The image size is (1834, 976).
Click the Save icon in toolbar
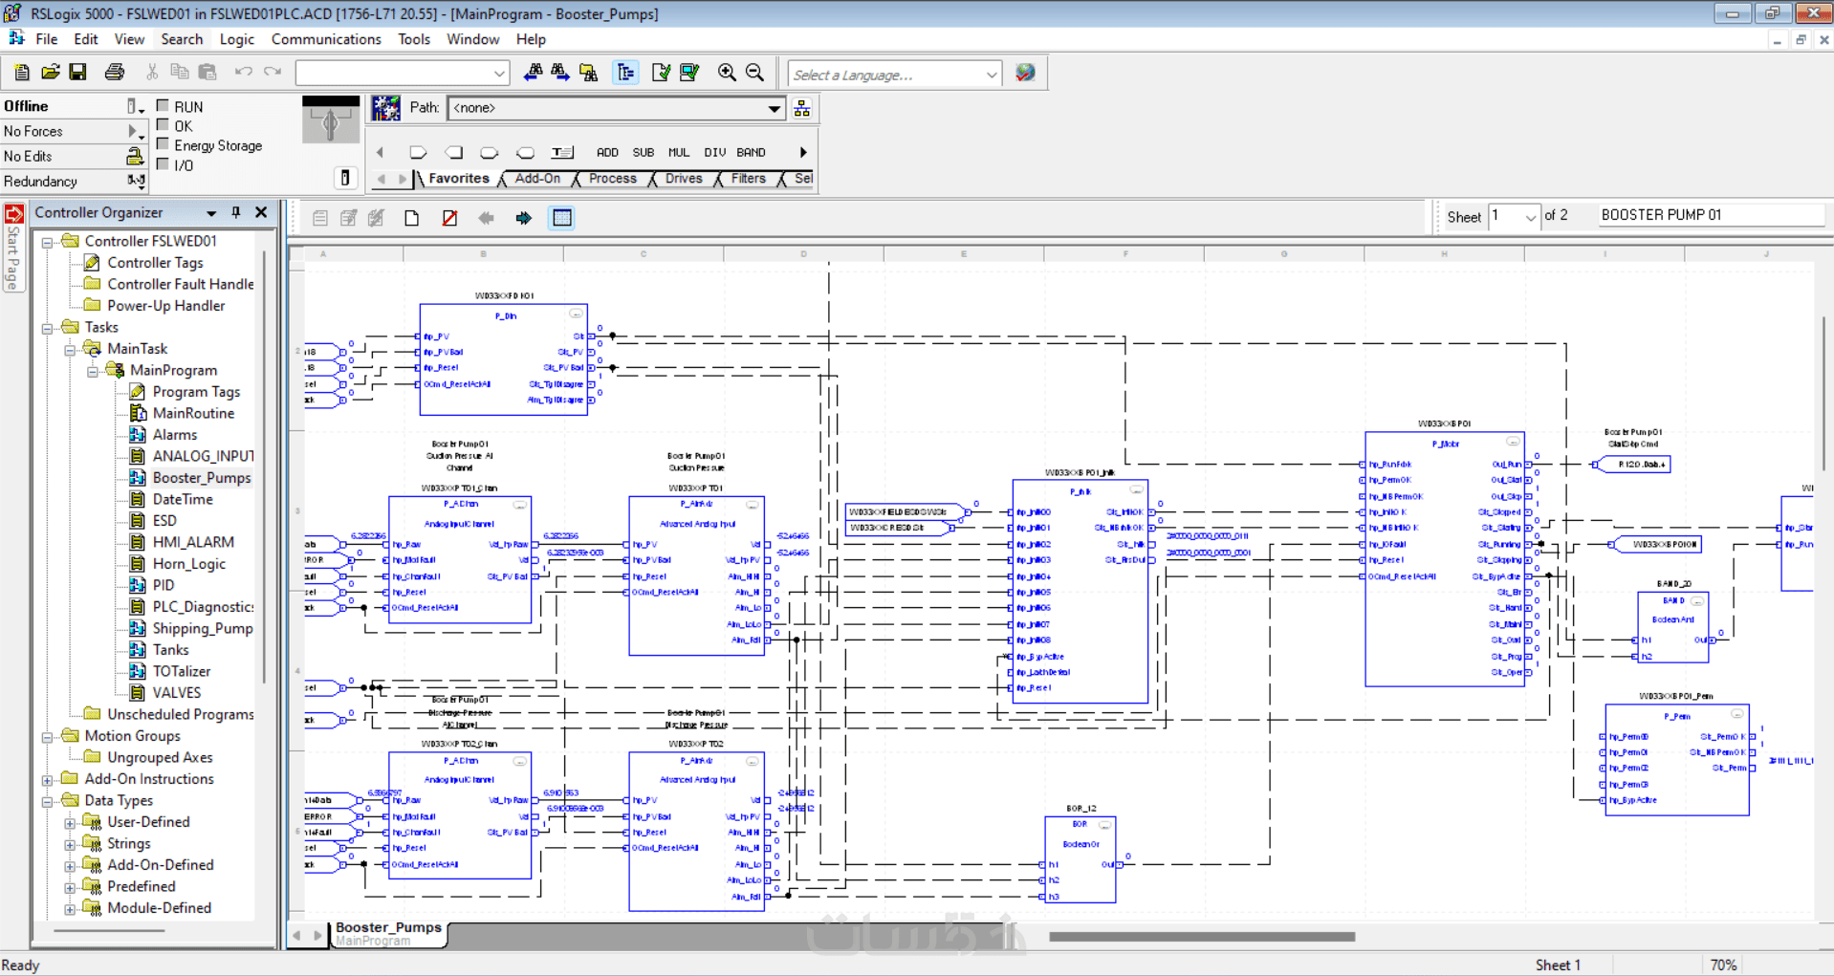[x=78, y=73]
